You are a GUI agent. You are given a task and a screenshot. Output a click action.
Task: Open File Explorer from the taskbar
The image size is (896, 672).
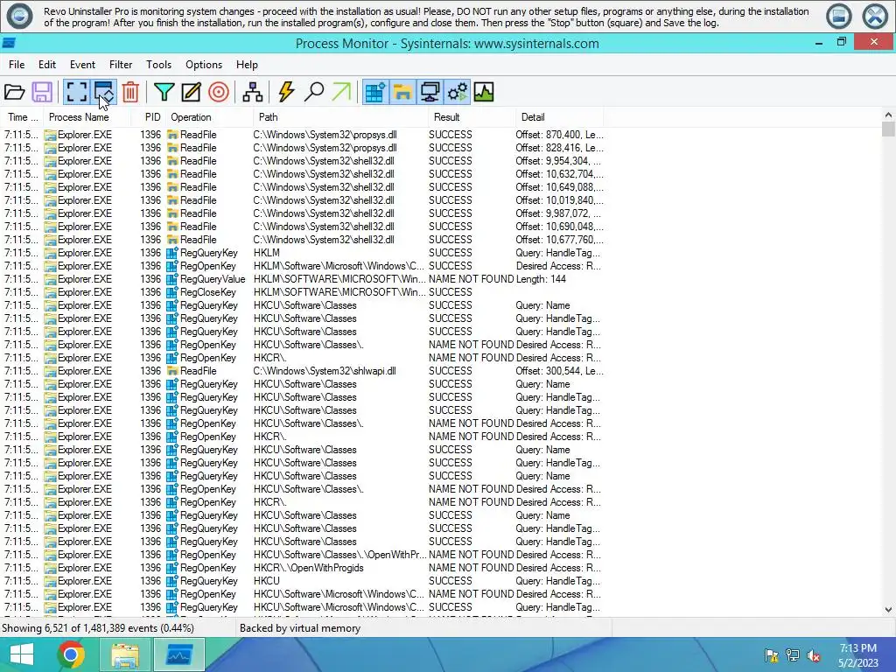(125, 654)
